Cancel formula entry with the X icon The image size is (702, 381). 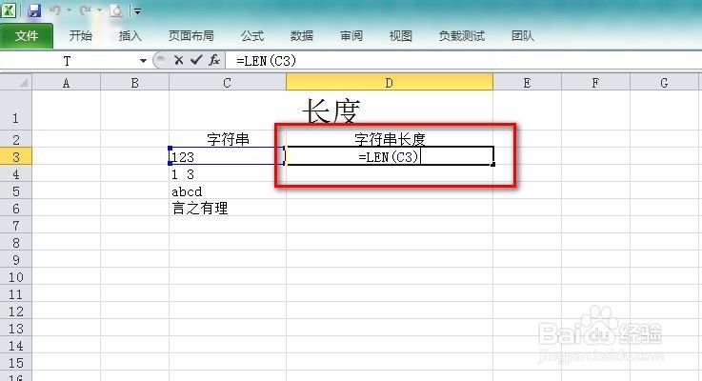pyautogui.click(x=179, y=60)
